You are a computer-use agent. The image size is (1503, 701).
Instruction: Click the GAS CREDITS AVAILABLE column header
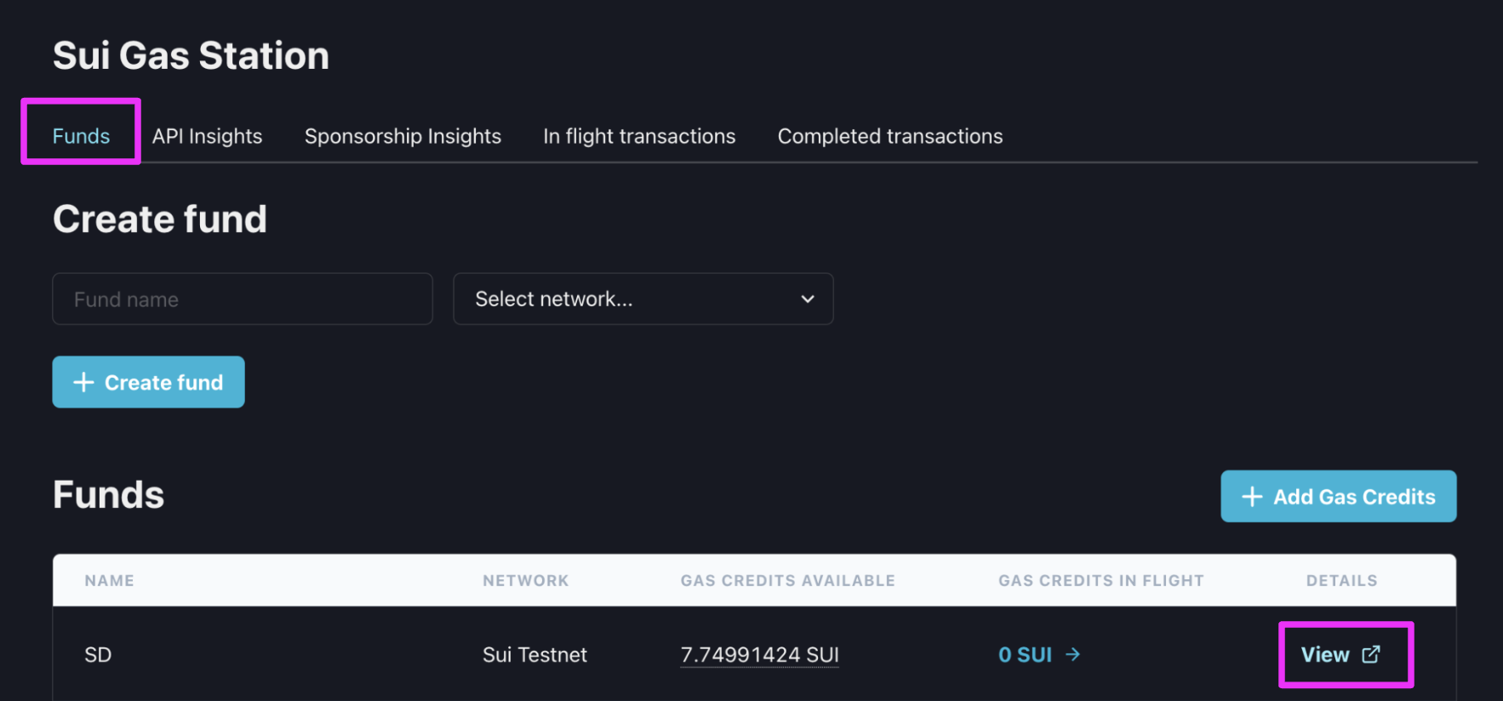(787, 580)
